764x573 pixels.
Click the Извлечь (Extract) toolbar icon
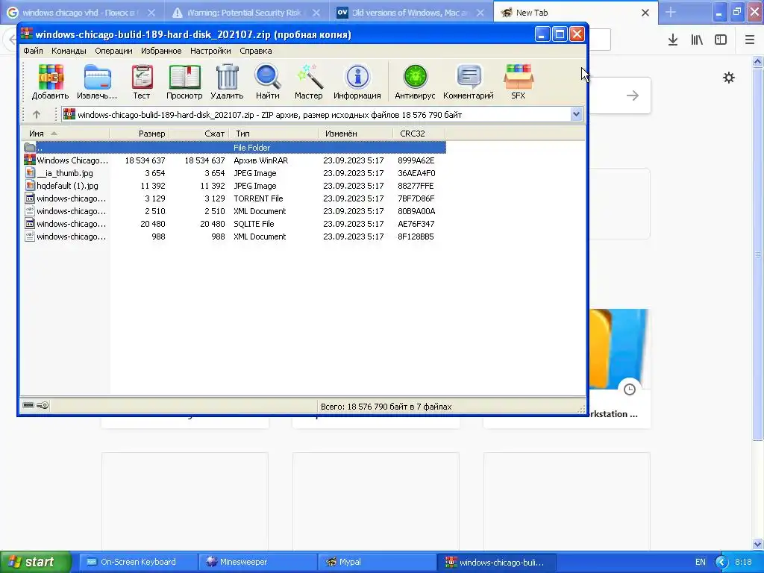pyautogui.click(x=97, y=82)
